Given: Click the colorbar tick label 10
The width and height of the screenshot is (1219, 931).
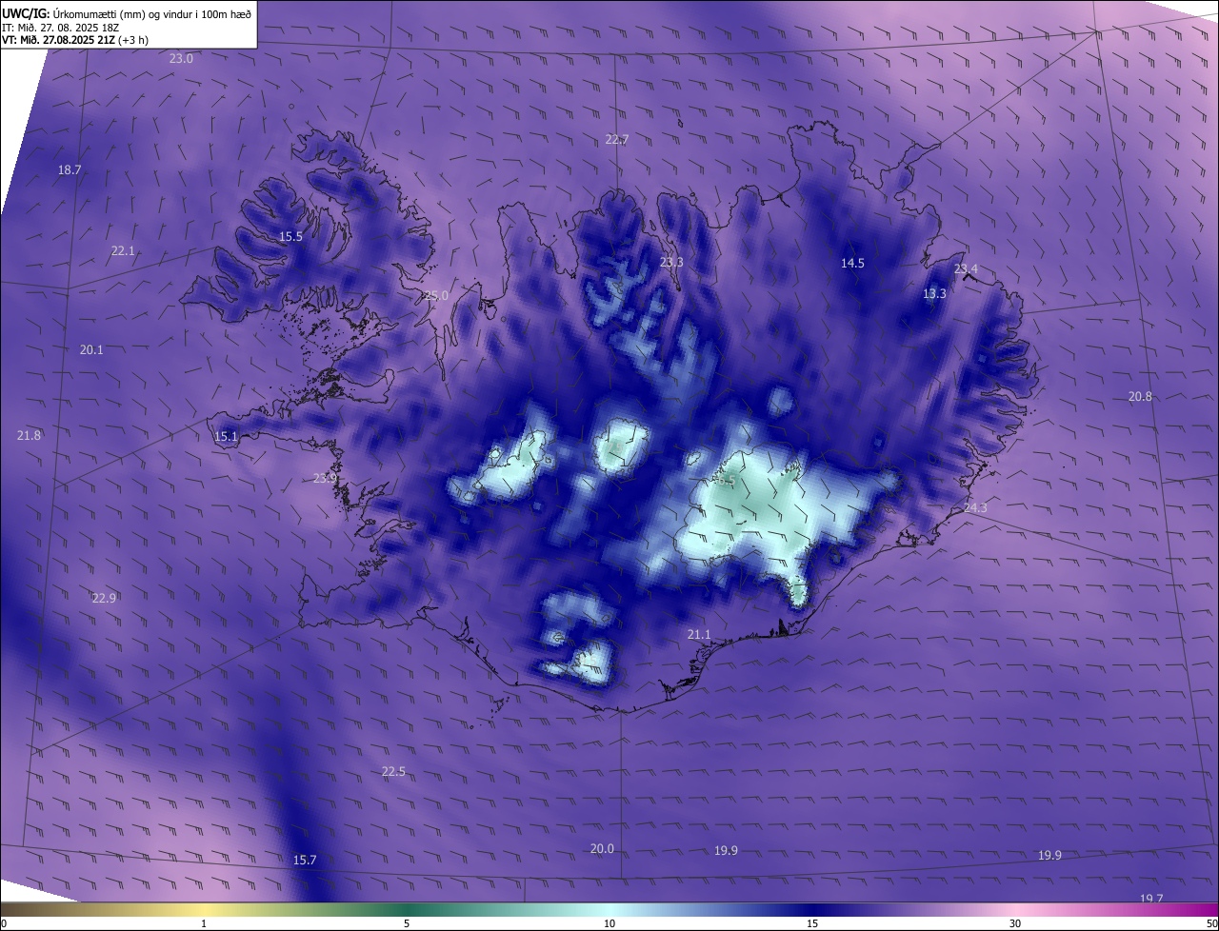Looking at the screenshot, I should point(609,923).
